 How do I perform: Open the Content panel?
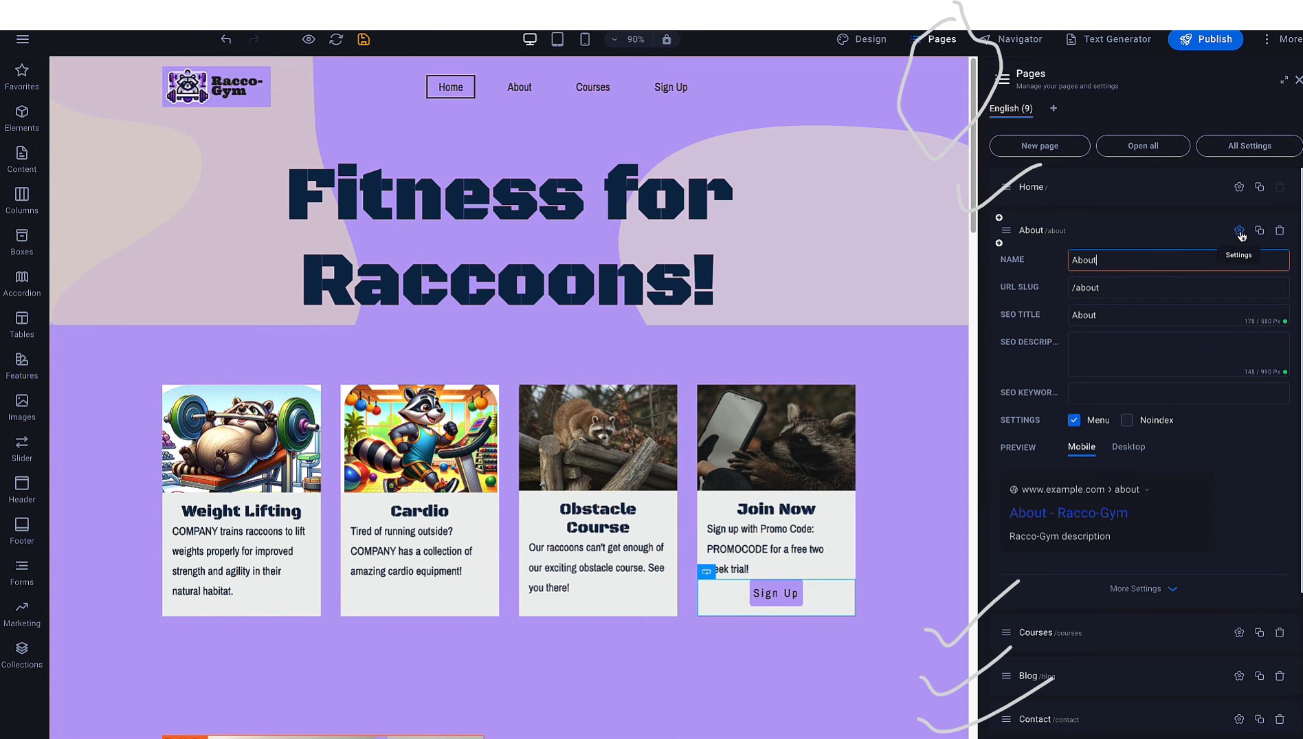pyautogui.click(x=22, y=159)
